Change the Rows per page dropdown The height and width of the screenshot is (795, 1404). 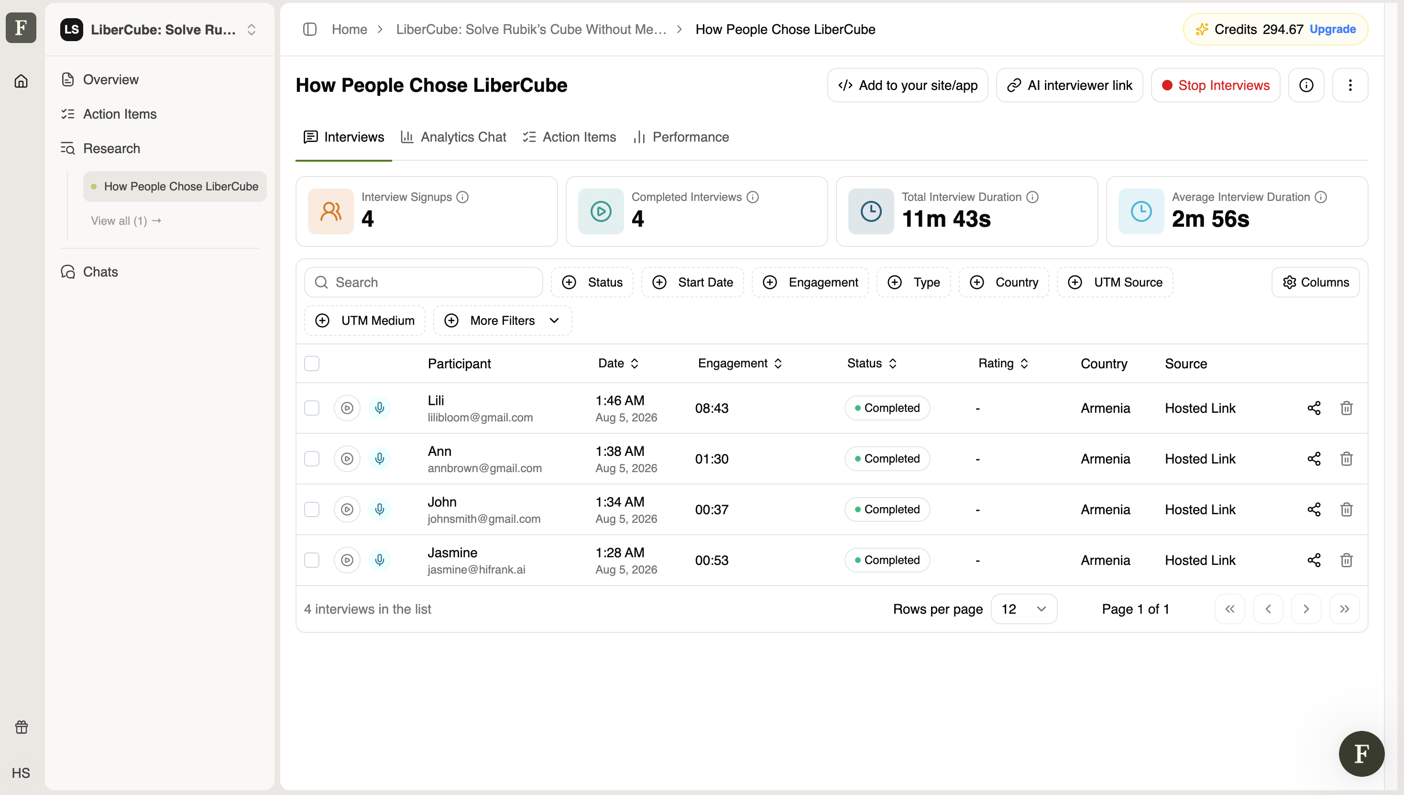tap(1023, 609)
